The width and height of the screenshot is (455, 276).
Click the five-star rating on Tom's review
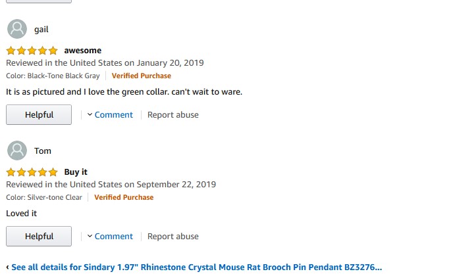tap(32, 172)
